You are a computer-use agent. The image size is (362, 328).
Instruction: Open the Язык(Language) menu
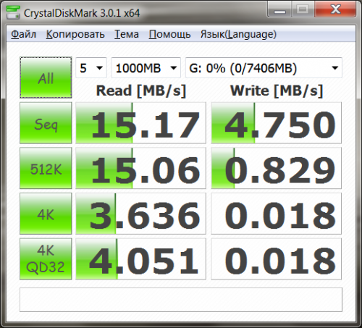click(x=238, y=34)
